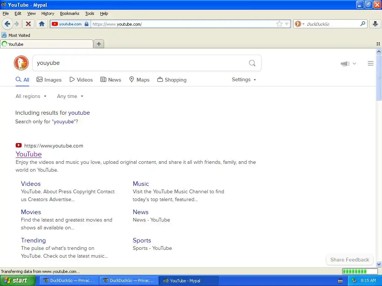The width and height of the screenshot is (382, 286).
Task: Open the Tools menu
Action: 90,13
